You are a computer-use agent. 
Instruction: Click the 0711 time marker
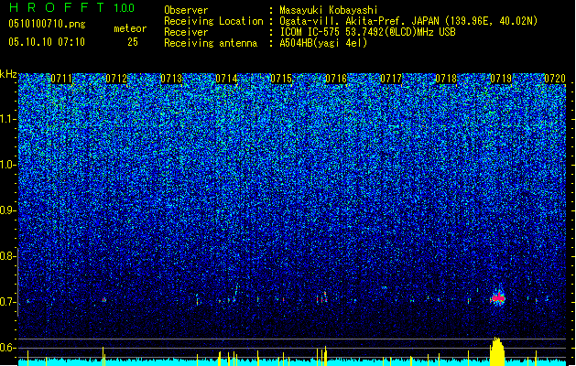pos(61,79)
